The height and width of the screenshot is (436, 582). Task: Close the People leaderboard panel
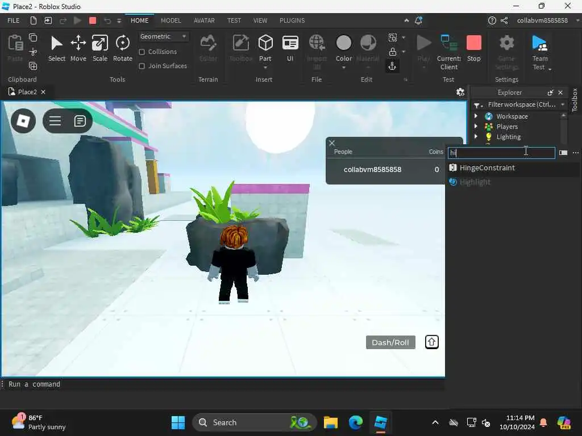coord(332,143)
